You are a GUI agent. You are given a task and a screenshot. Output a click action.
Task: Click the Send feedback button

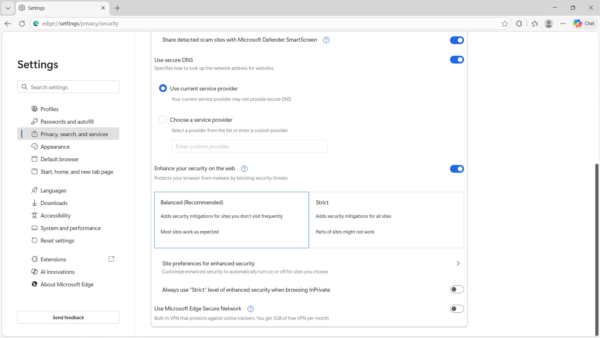click(68, 317)
